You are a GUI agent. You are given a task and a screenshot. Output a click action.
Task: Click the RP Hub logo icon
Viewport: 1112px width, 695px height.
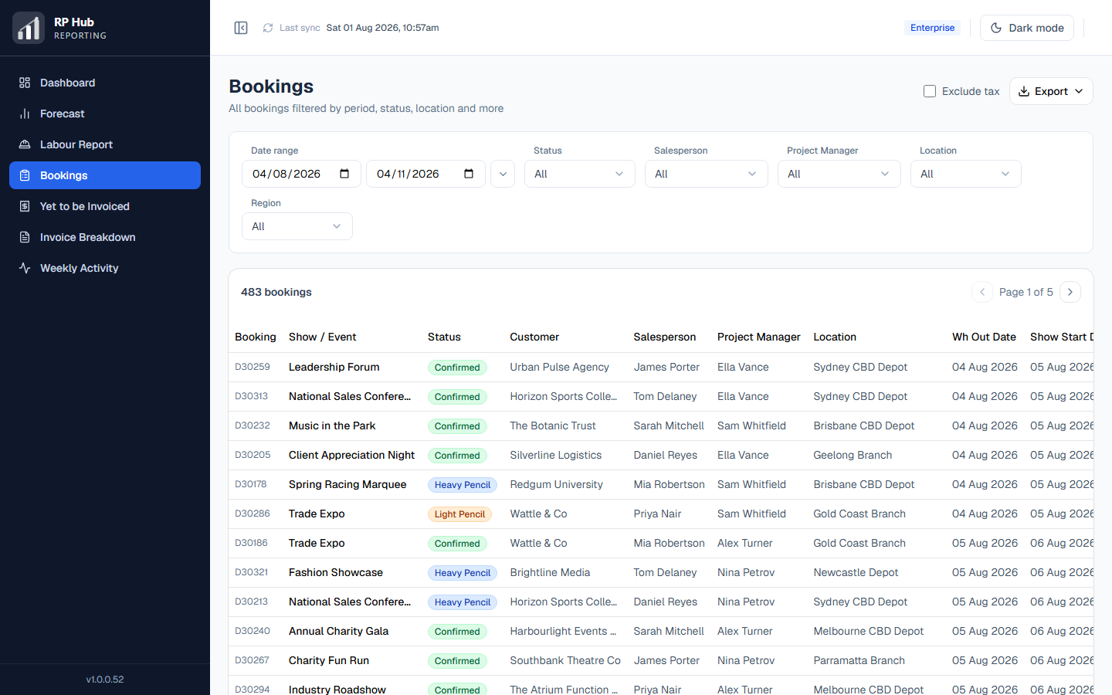pyautogui.click(x=29, y=28)
